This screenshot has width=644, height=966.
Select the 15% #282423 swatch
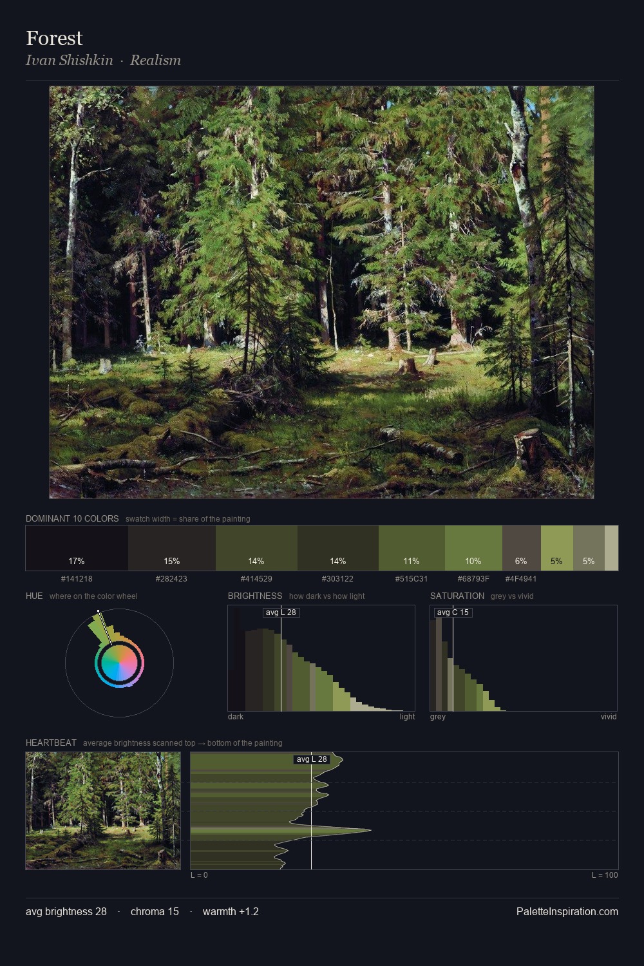coord(172,548)
